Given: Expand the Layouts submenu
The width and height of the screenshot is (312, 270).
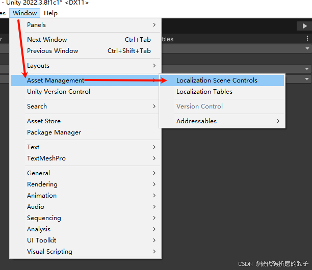Looking at the screenshot, I should pos(86,66).
